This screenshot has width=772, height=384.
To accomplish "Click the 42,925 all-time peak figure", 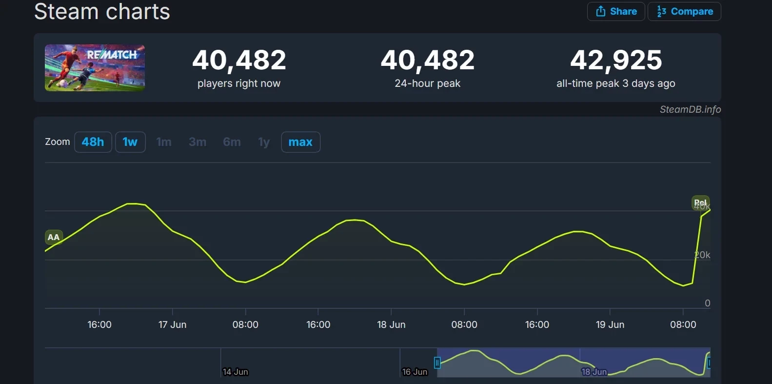I will pyautogui.click(x=616, y=60).
